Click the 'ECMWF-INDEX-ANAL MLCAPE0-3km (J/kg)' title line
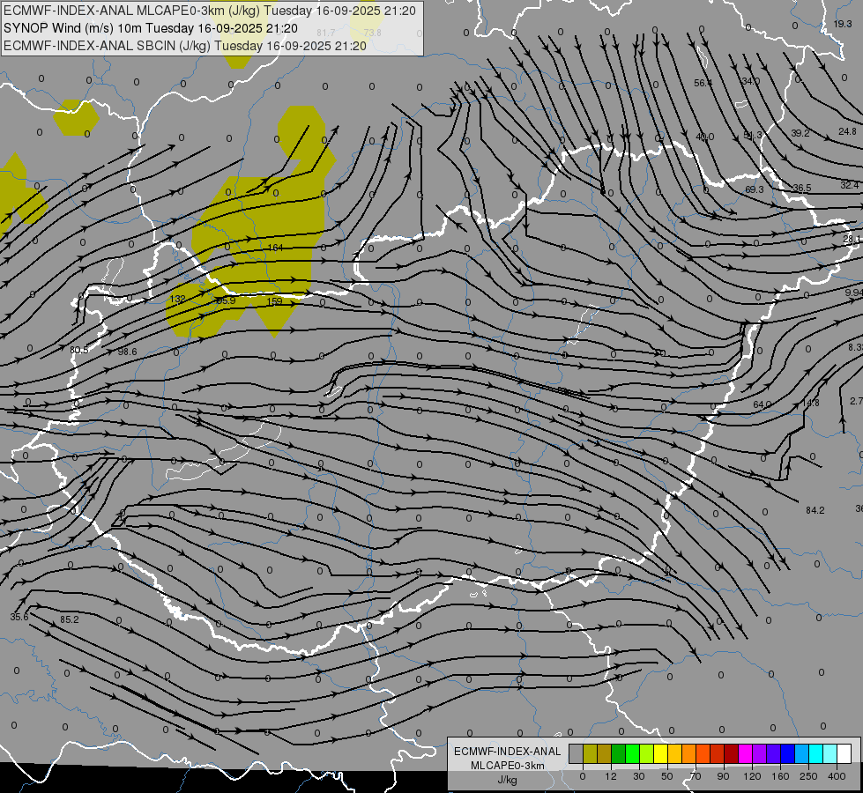The image size is (863, 793). (x=210, y=11)
